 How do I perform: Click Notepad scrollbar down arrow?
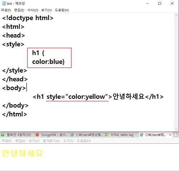pyautogui.click(x=176, y=129)
